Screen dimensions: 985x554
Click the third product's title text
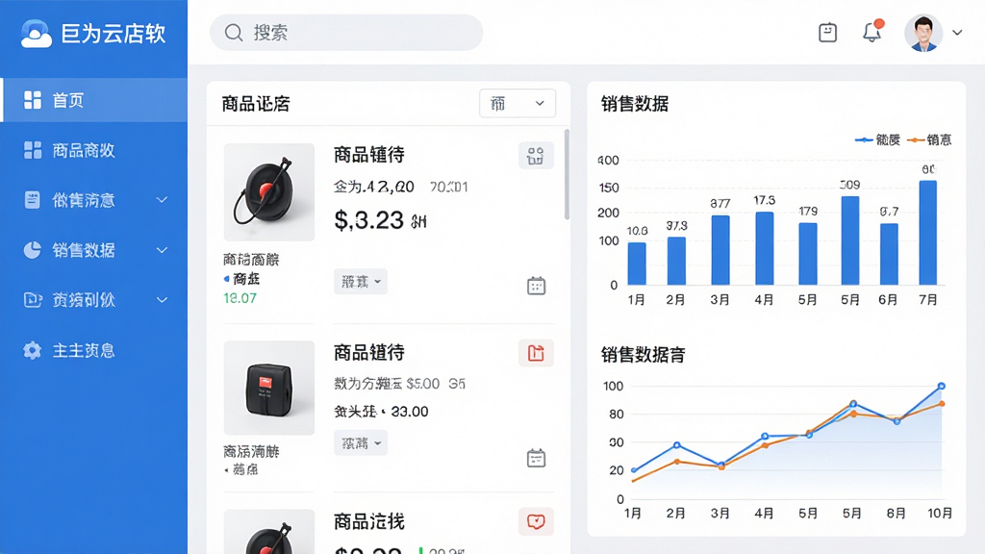[x=368, y=521]
